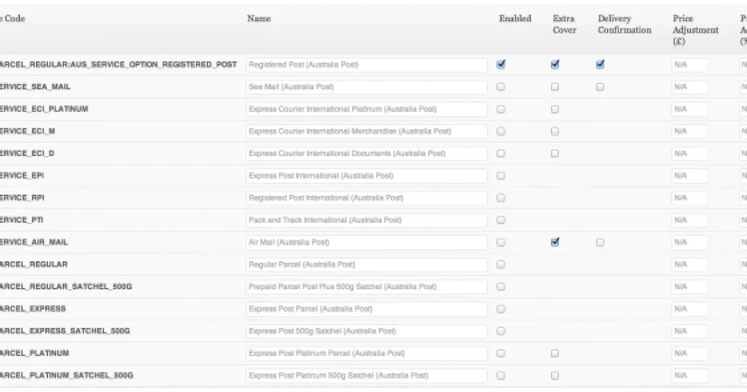Check Extra Cover for Sea Mail
747x392 pixels.
pyautogui.click(x=555, y=87)
